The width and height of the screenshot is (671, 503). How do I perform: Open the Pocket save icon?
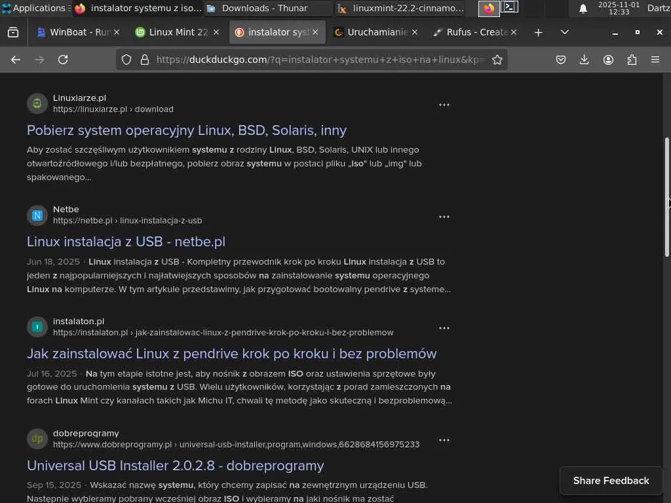pos(561,60)
